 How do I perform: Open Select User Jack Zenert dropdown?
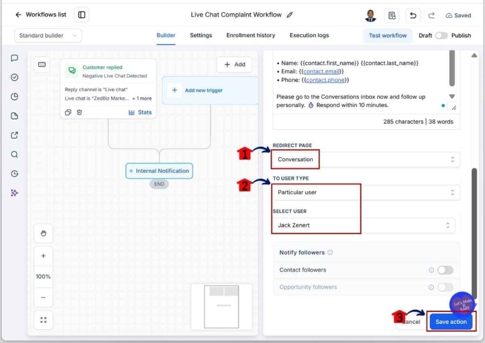(363, 225)
